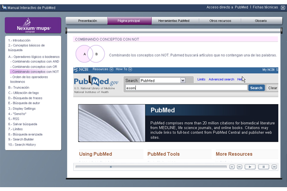Open Combinando conceptos con AND
This screenshot has height=191, width=287.
(x=35, y=62)
